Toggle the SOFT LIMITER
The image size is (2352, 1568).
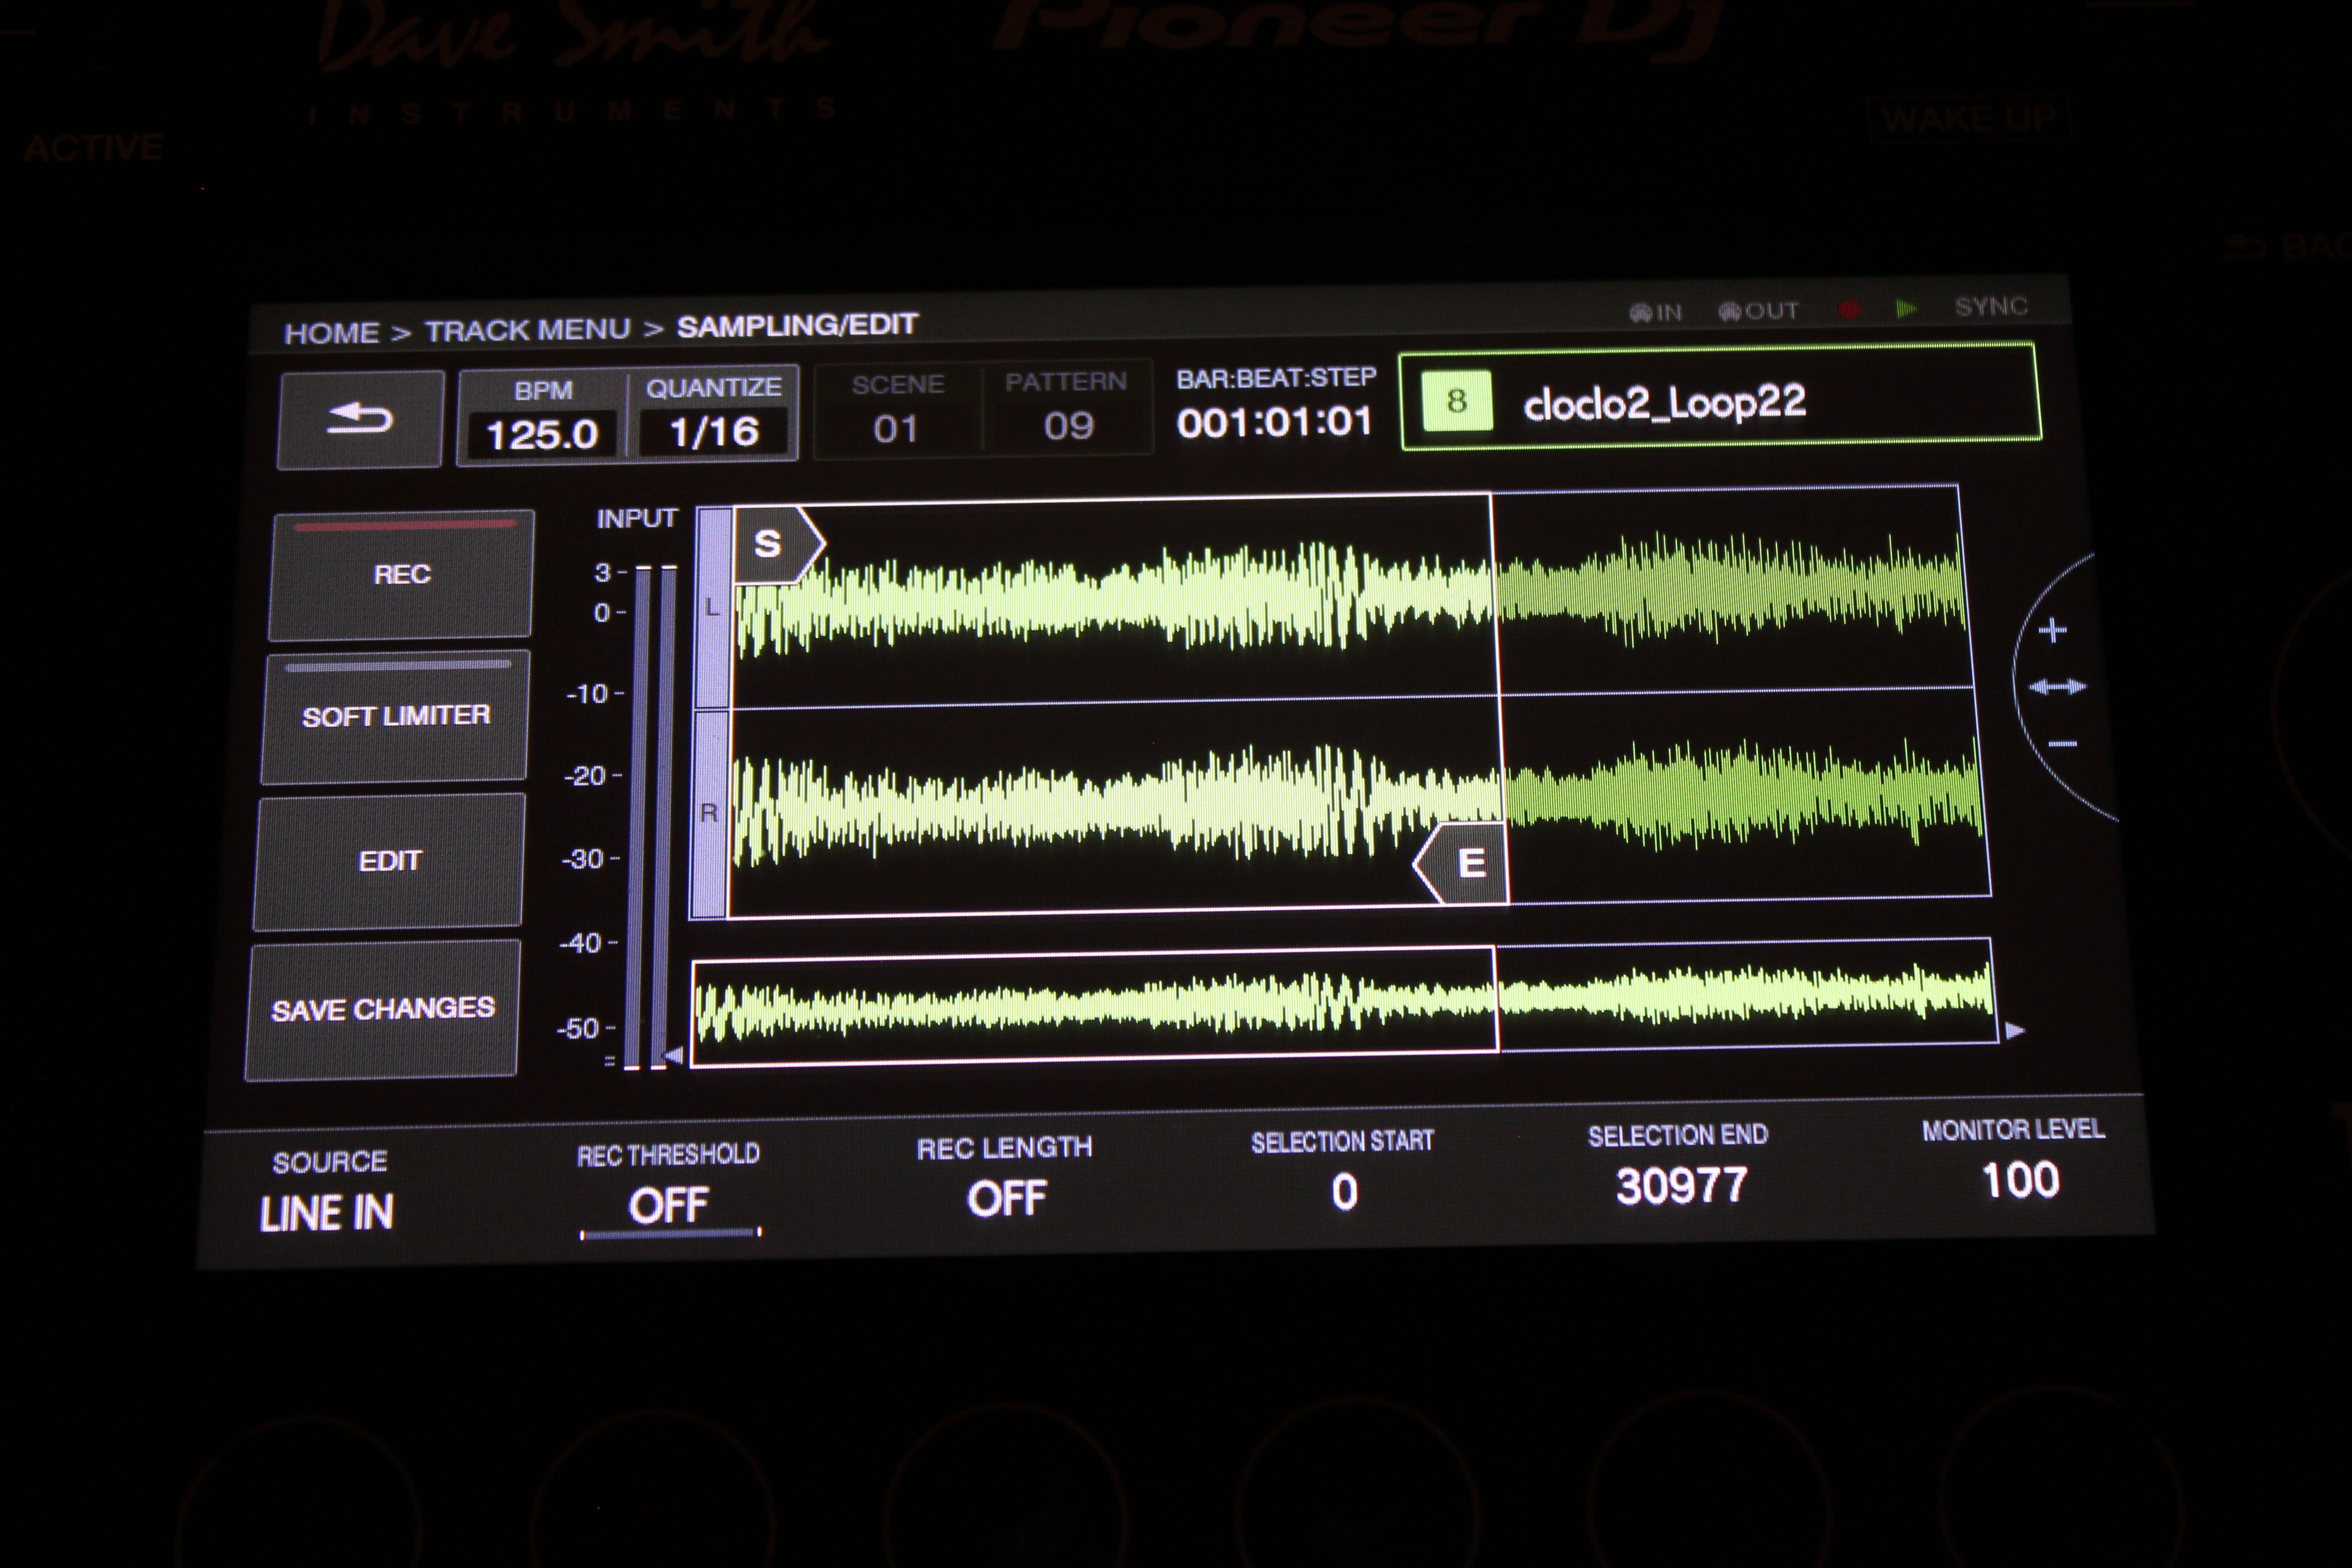395,717
